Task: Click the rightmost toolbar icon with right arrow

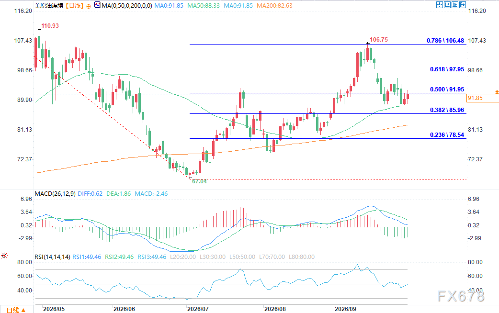Action: (x=463, y=5)
